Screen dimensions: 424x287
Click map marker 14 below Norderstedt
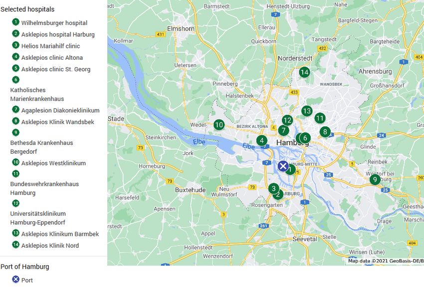pos(304,72)
